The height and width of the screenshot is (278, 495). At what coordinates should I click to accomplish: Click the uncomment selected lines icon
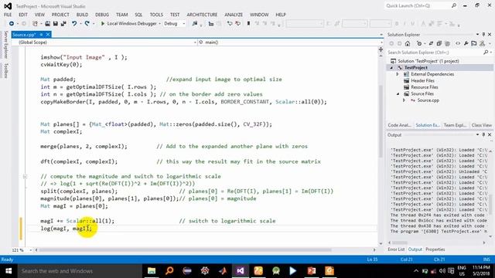coord(237,24)
